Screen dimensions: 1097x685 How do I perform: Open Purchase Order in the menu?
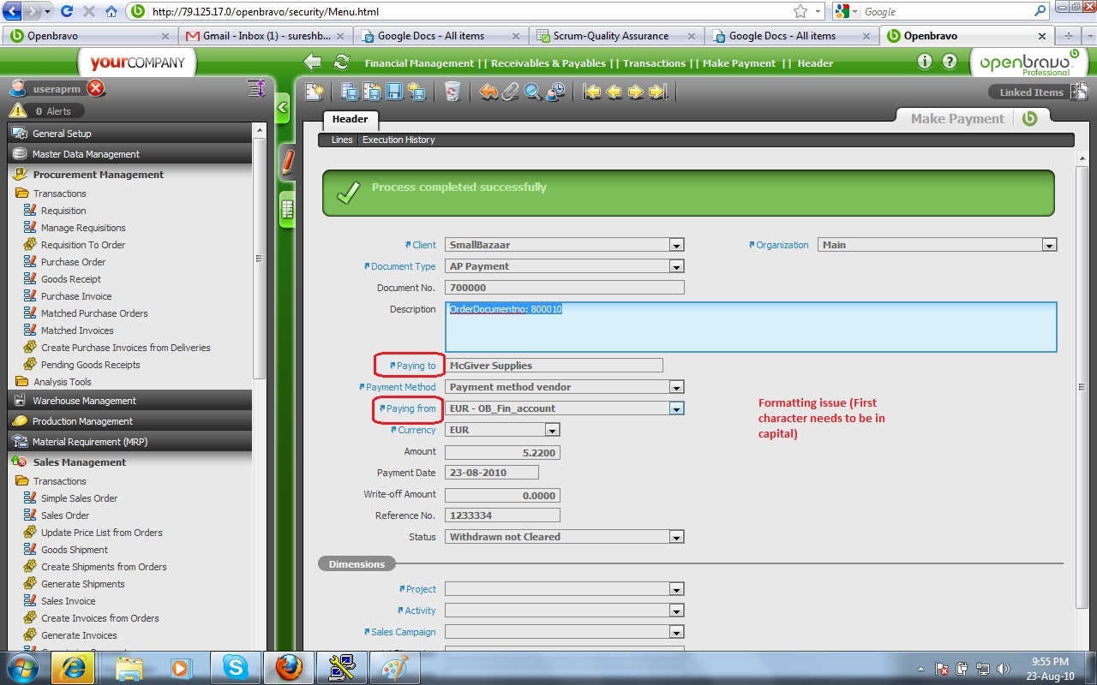point(73,262)
